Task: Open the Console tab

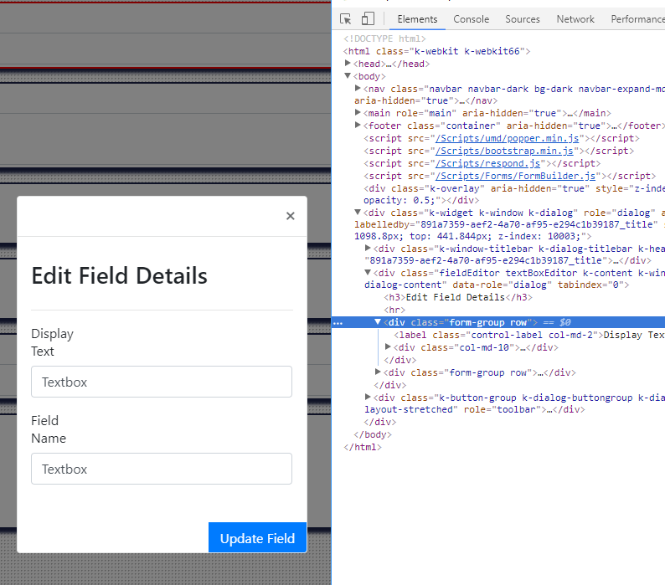Action: [x=471, y=19]
